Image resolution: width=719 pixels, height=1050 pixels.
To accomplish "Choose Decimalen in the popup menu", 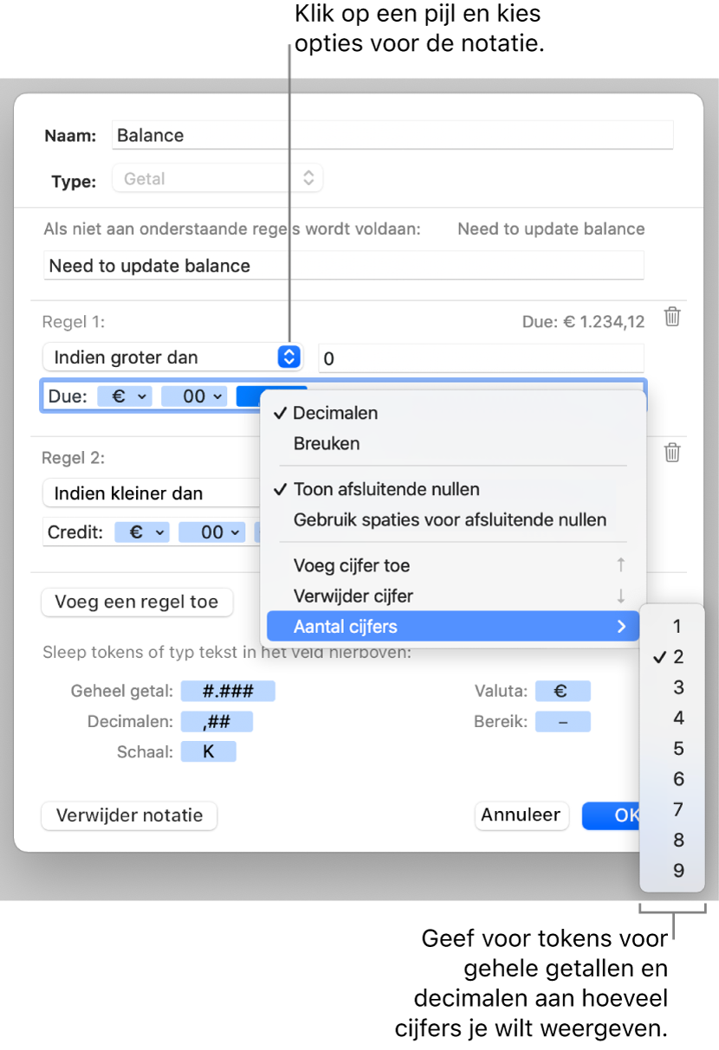I will click(x=454, y=413).
